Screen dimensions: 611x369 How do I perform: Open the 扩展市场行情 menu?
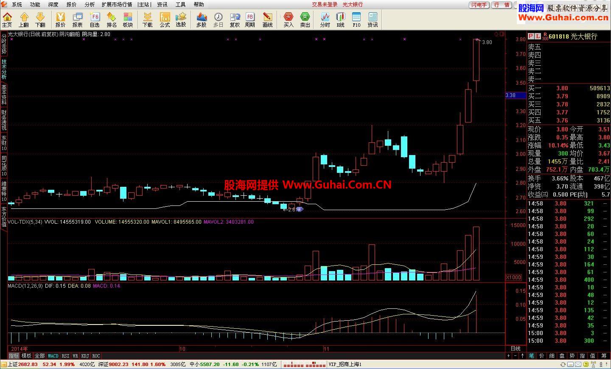(x=117, y=5)
